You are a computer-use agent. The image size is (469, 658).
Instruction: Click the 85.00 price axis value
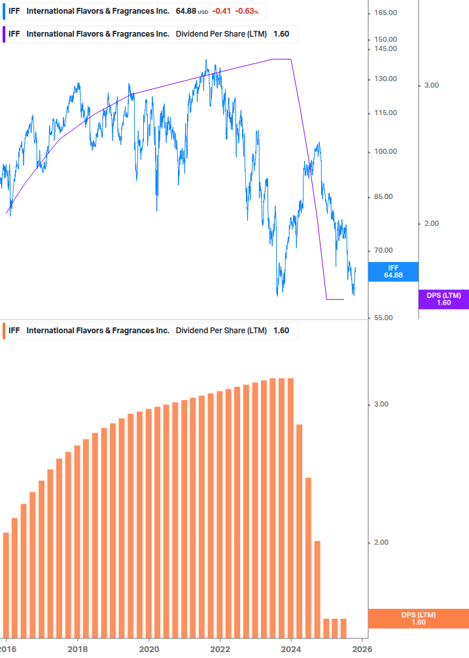(383, 197)
